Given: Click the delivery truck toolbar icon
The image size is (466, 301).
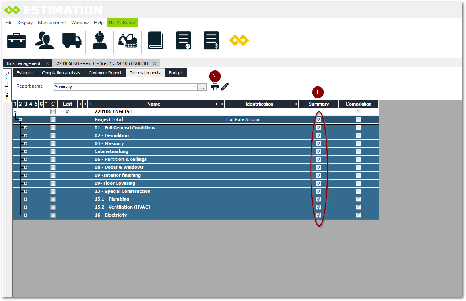Looking at the screenshot, I should coord(72,41).
